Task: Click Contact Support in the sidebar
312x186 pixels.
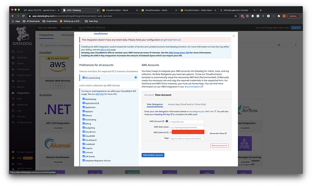Action: pyautogui.click(x=25, y=152)
